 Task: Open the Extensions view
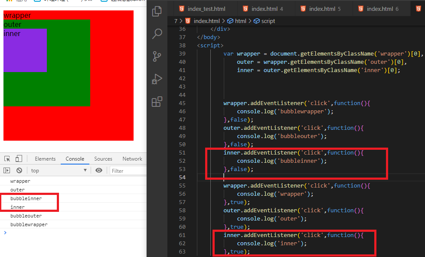(157, 102)
